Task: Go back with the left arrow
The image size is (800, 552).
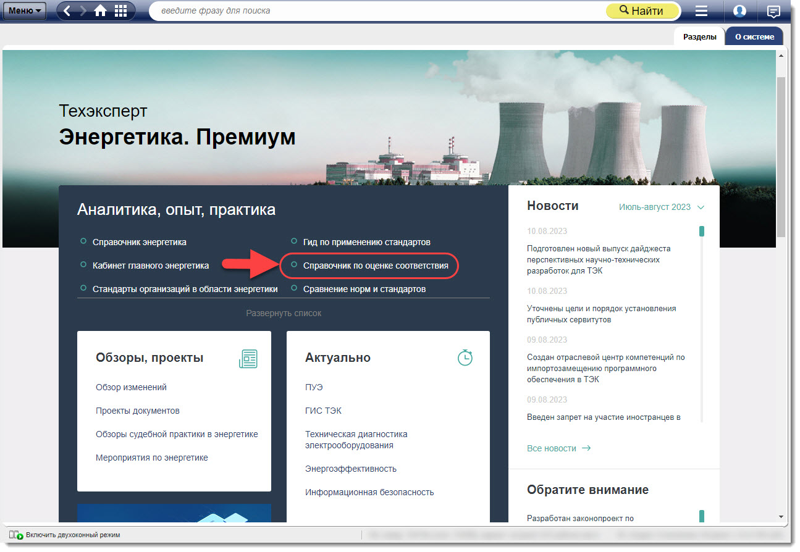Action: pyautogui.click(x=67, y=10)
